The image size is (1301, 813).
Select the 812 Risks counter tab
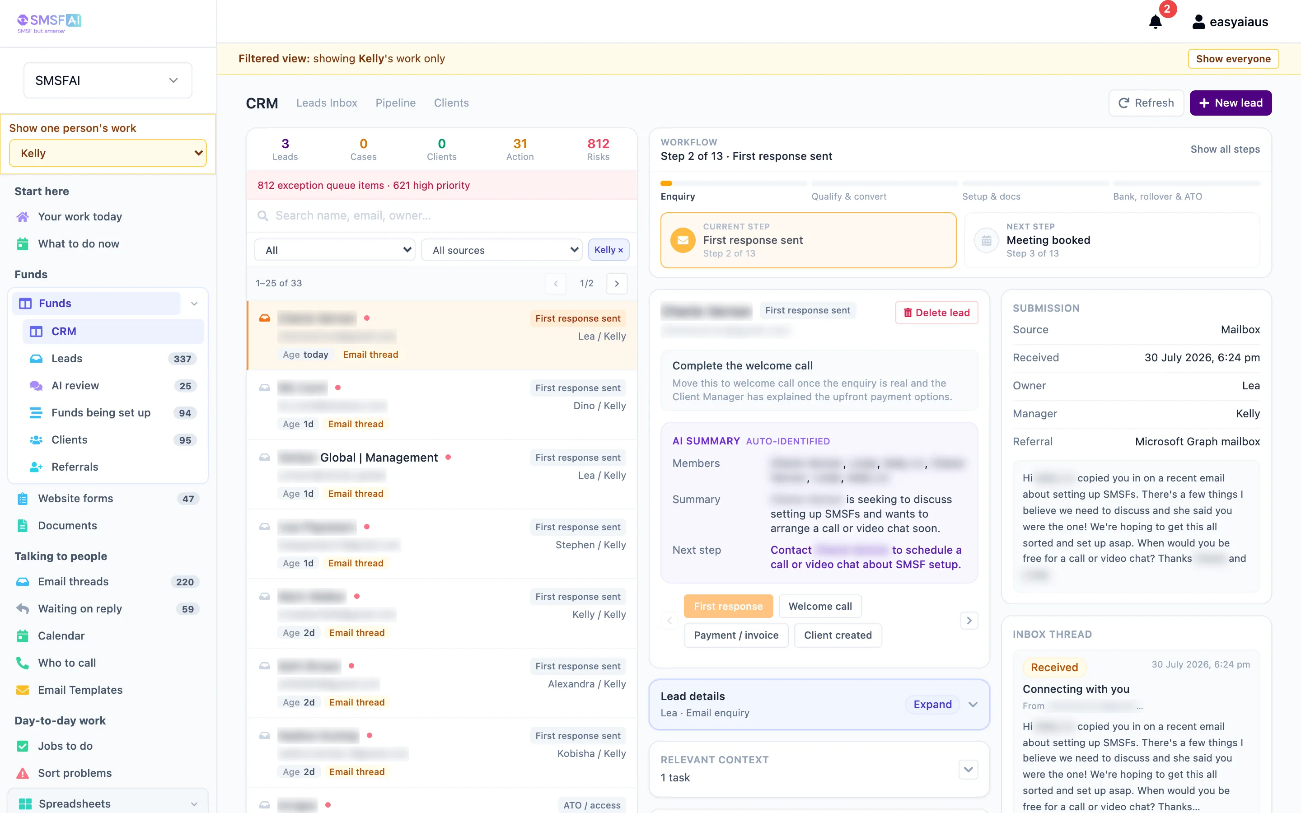(x=598, y=149)
